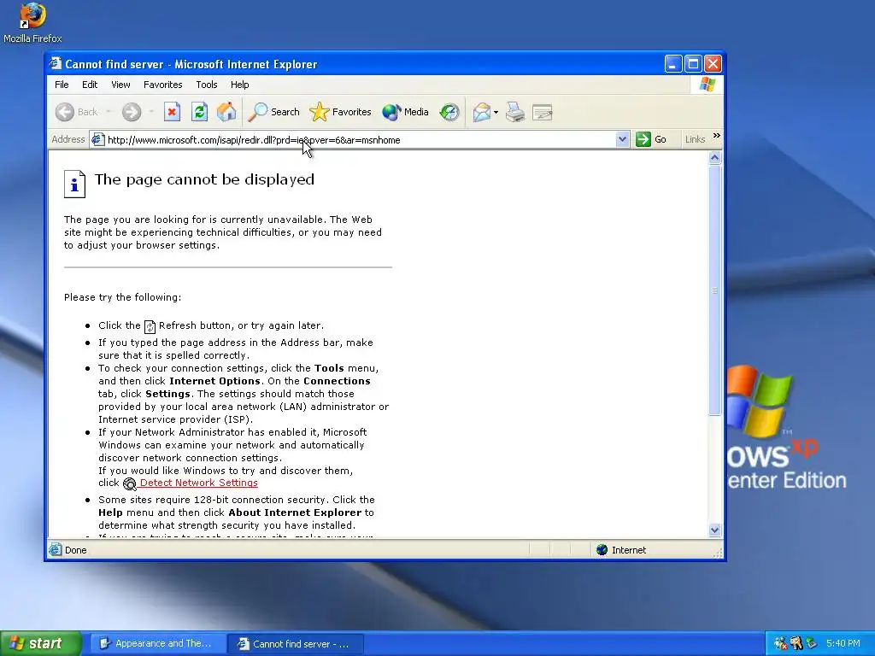
Task: Open the Media pane
Action: (x=405, y=112)
